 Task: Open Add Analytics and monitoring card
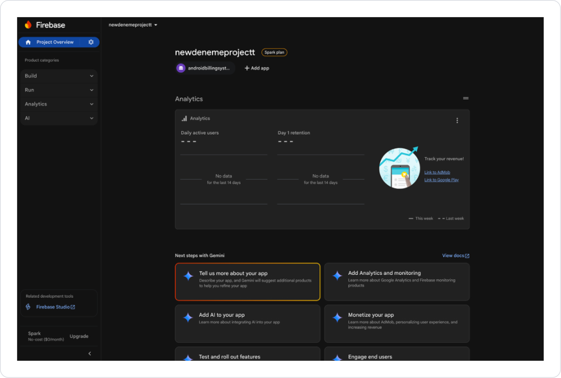pos(397,282)
